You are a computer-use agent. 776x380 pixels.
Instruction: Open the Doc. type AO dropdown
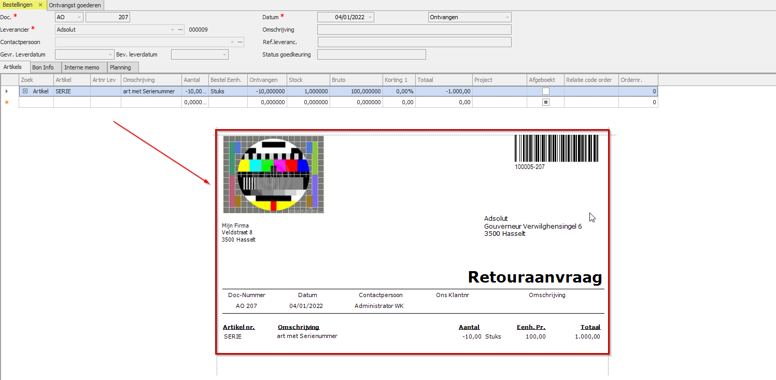[79, 17]
